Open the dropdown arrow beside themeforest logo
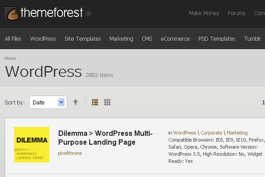The height and width of the screenshot is (177, 265). tap(89, 13)
